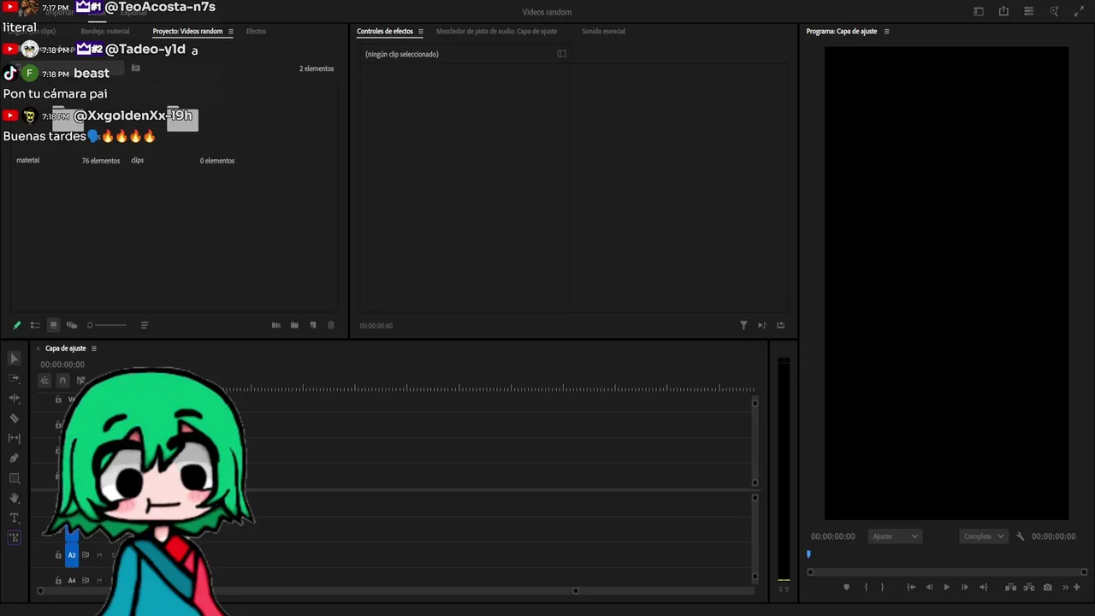Step back one frame in Program monitor

(x=929, y=587)
